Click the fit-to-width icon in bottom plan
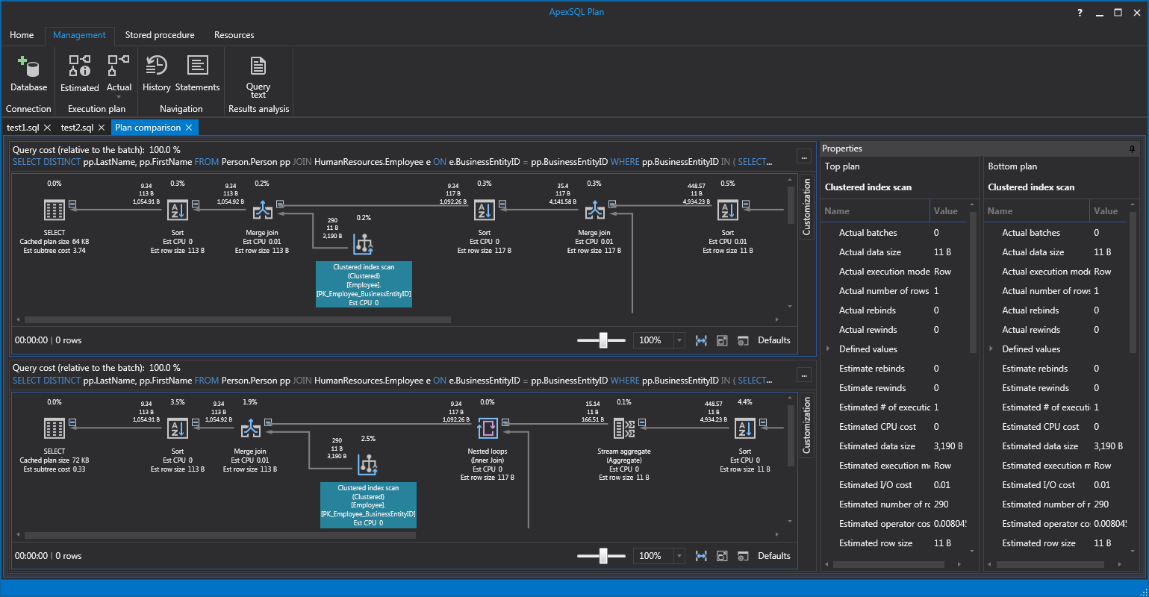This screenshot has width=1149, height=597. tap(701, 556)
